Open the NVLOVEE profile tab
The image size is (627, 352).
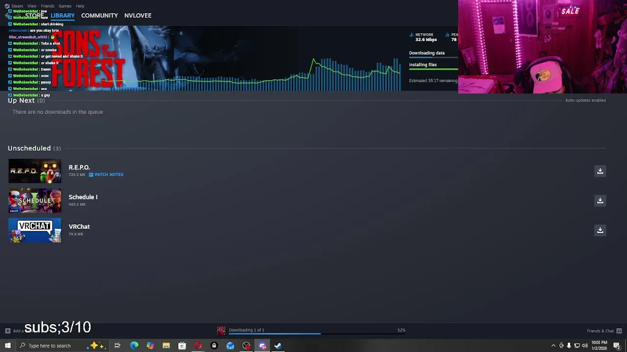coord(138,16)
